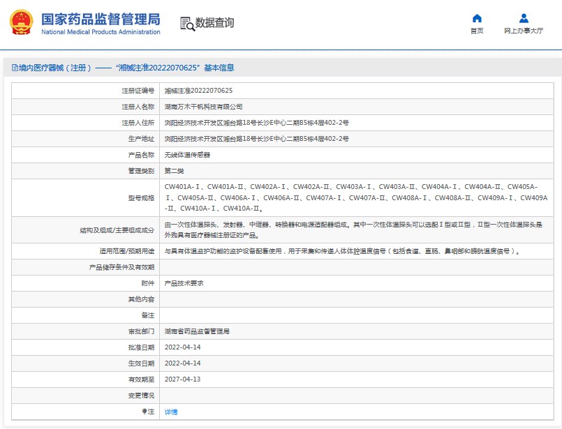The image size is (562, 429).
Task: Click 第二类 management category value
Action: [x=175, y=171]
